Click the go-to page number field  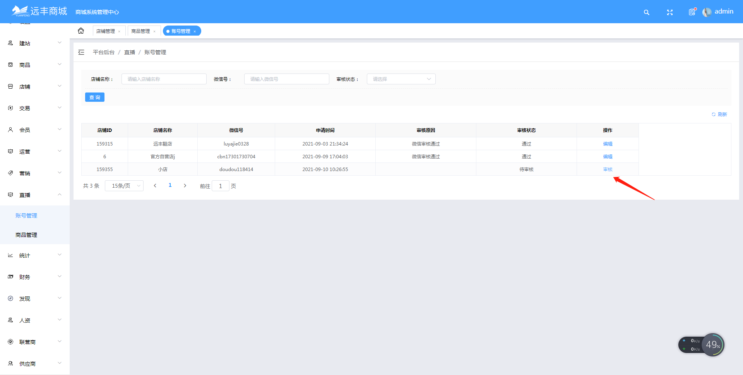coord(221,186)
